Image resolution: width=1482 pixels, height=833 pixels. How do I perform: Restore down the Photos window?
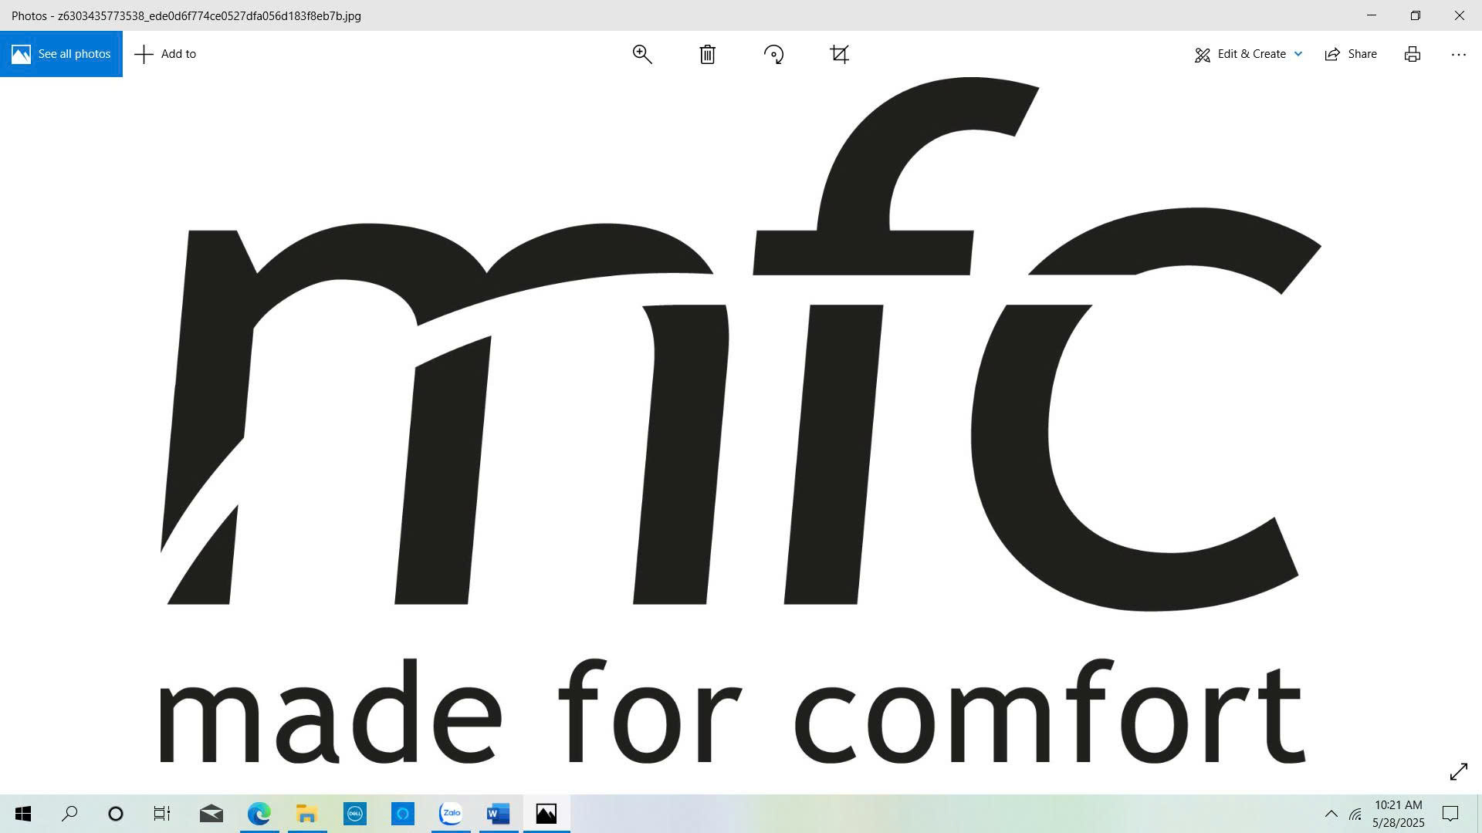pyautogui.click(x=1416, y=15)
